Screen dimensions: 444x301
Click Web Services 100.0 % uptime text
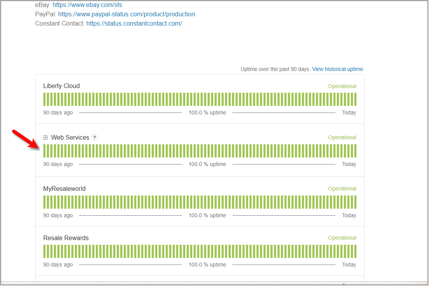point(207,164)
